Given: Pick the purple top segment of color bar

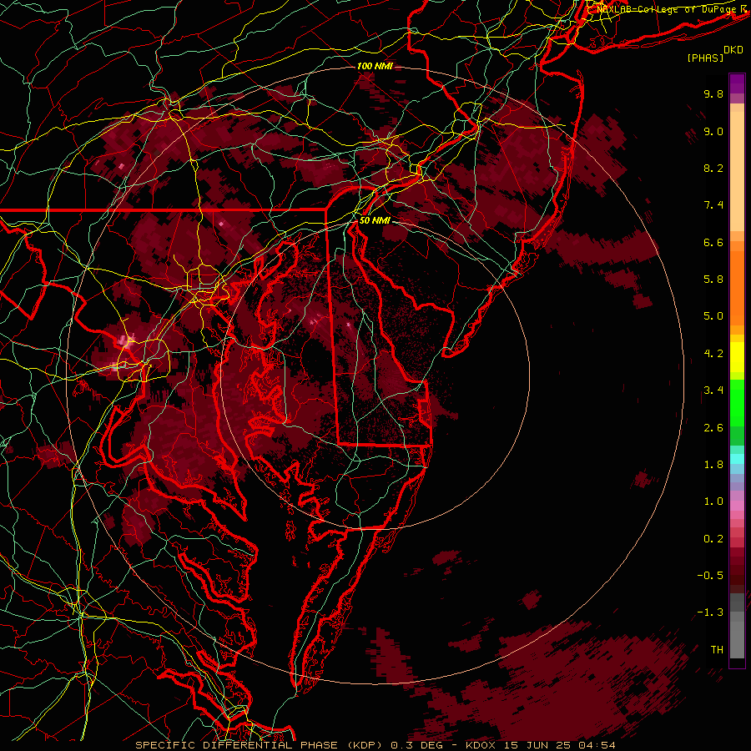Looking at the screenshot, I should (737, 83).
